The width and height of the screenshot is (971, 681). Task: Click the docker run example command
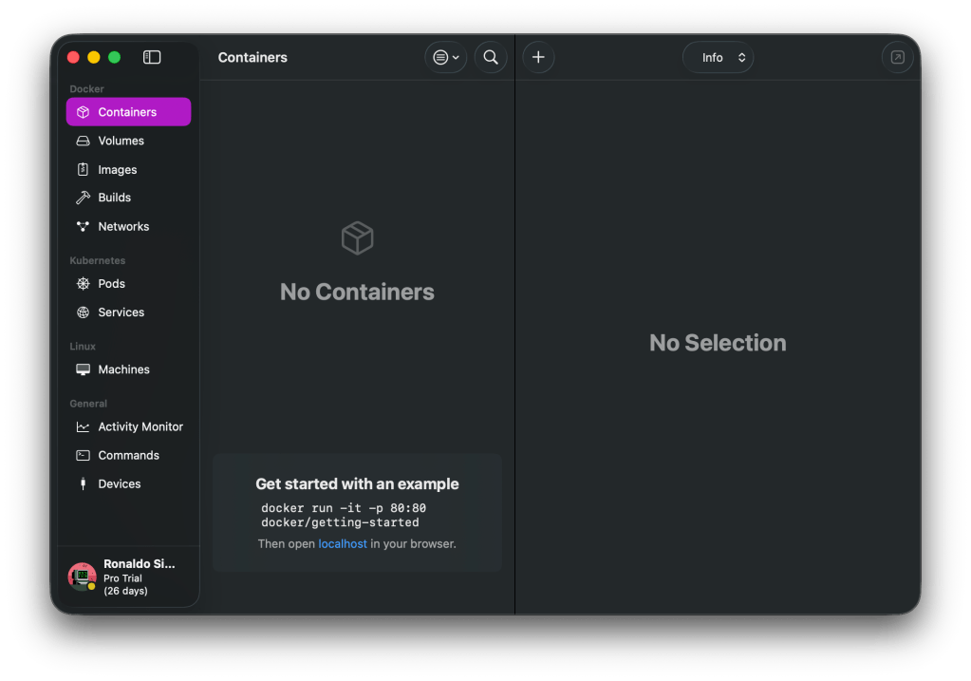(x=344, y=515)
